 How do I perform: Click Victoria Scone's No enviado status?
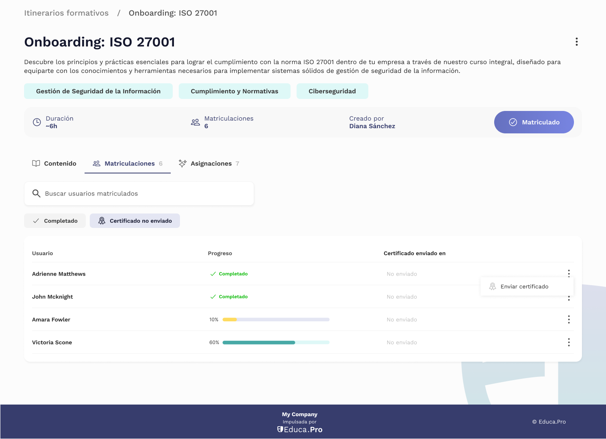click(x=402, y=342)
